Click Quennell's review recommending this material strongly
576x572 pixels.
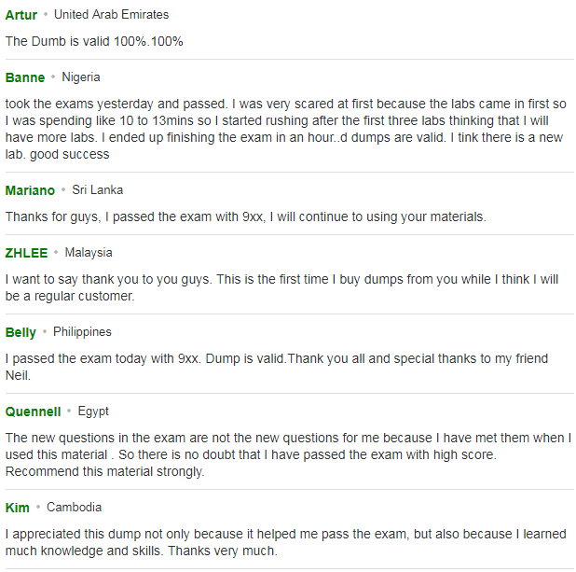tap(288, 454)
